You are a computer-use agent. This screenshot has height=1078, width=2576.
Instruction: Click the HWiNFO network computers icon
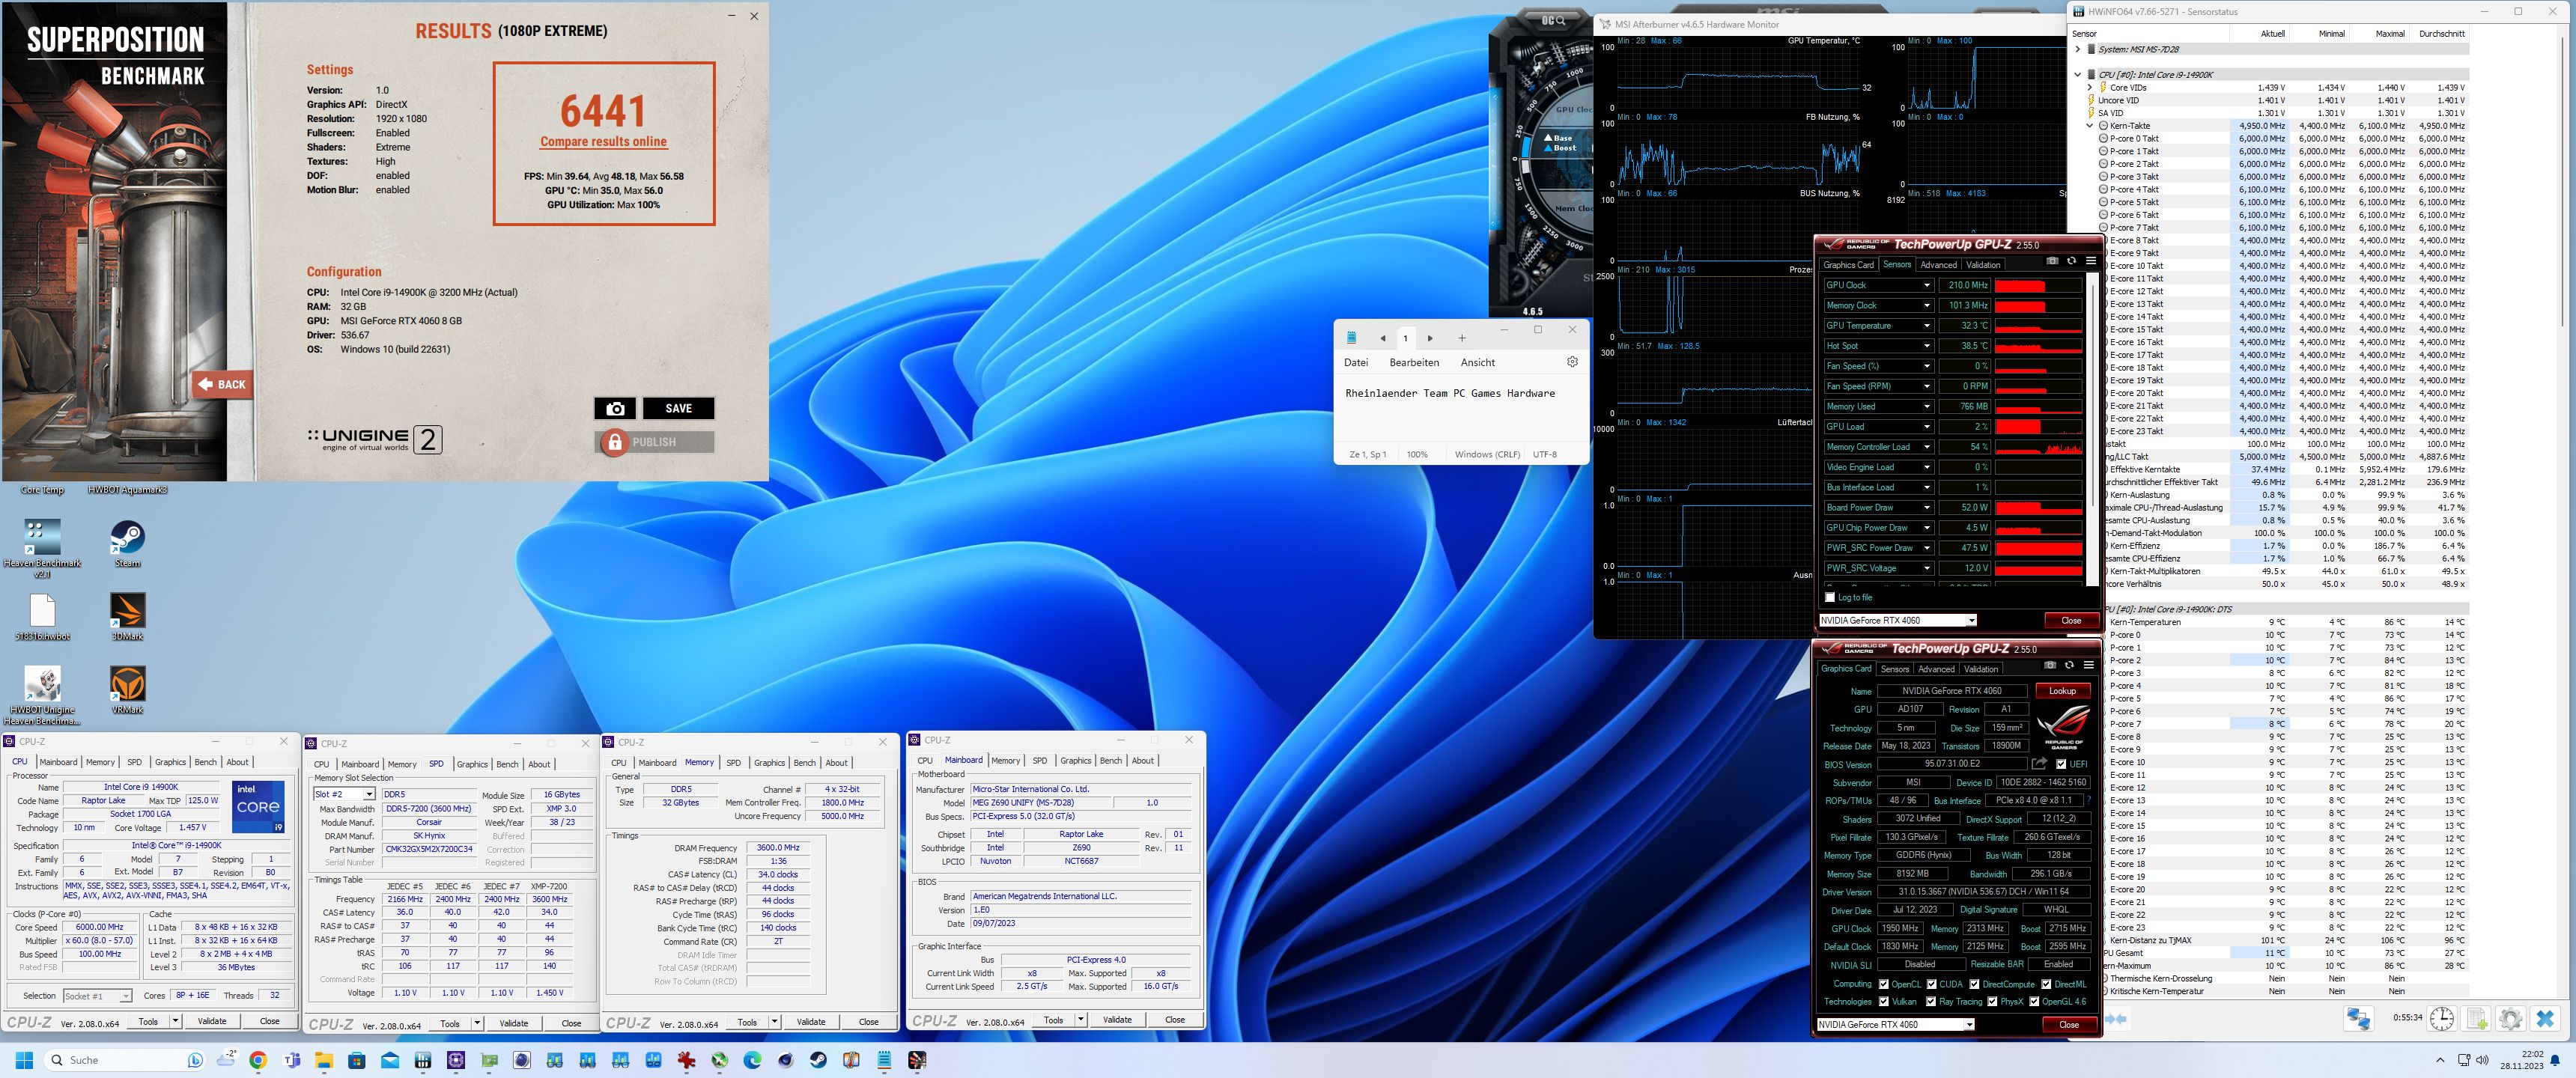tap(2358, 1018)
